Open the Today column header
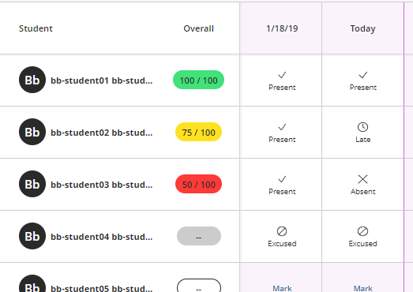The image size is (413, 292). [x=362, y=28]
